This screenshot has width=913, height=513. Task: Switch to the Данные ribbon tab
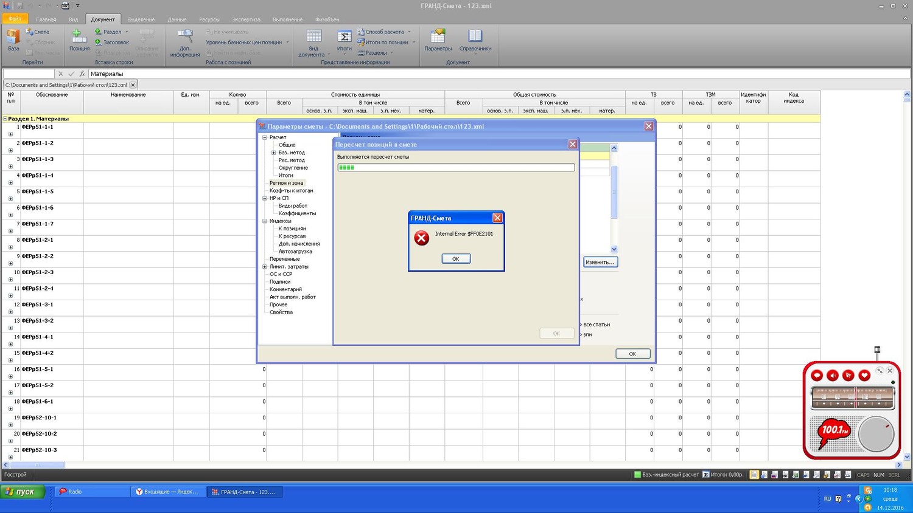pos(177,19)
